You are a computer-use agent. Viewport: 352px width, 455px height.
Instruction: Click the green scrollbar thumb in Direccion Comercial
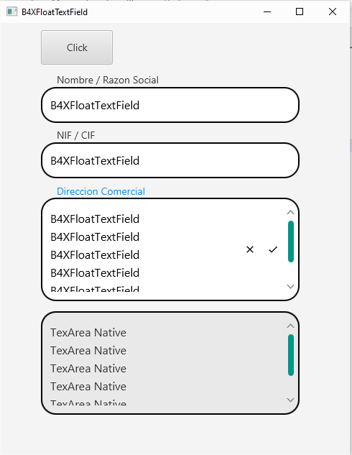coord(291,242)
